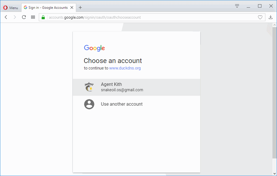View the green padlock security info

point(43,17)
